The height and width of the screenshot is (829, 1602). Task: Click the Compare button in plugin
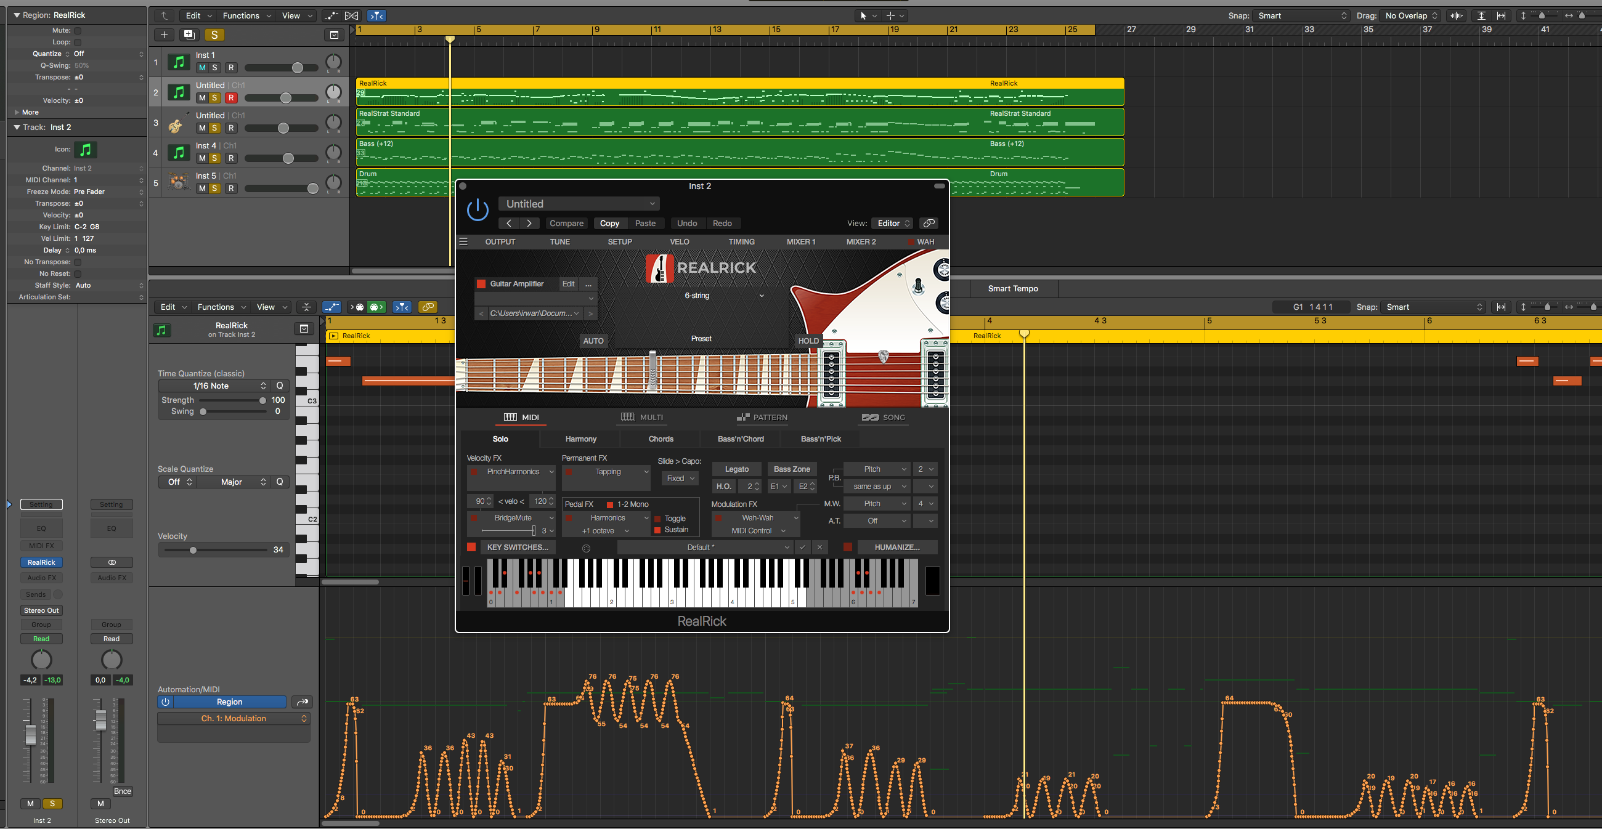pyautogui.click(x=566, y=223)
